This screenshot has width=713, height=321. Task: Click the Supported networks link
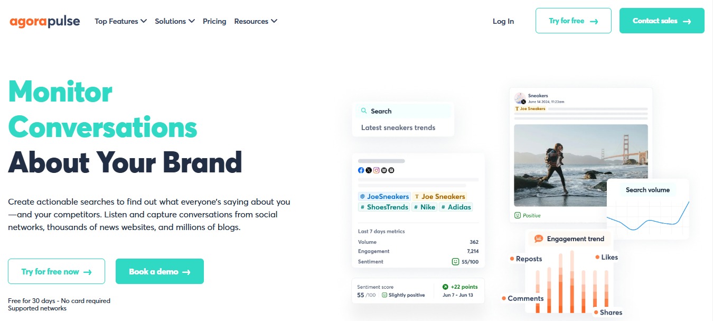(x=37, y=308)
